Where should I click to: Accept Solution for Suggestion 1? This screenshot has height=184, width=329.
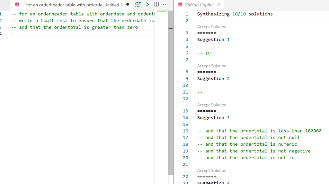212,27
